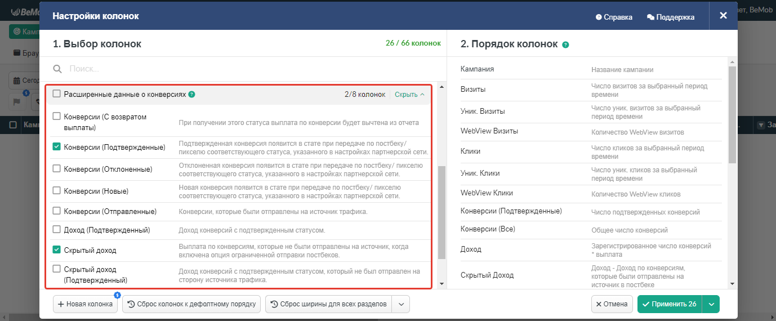This screenshot has width=776, height=321.
Task: Click Сброс ширины для всех разделов
Action: [329, 304]
